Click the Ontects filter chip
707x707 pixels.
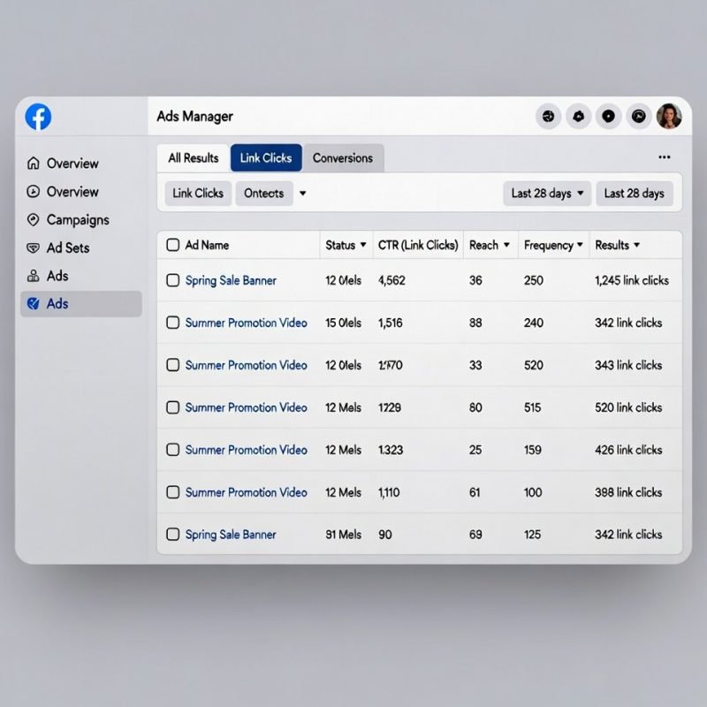tap(264, 194)
